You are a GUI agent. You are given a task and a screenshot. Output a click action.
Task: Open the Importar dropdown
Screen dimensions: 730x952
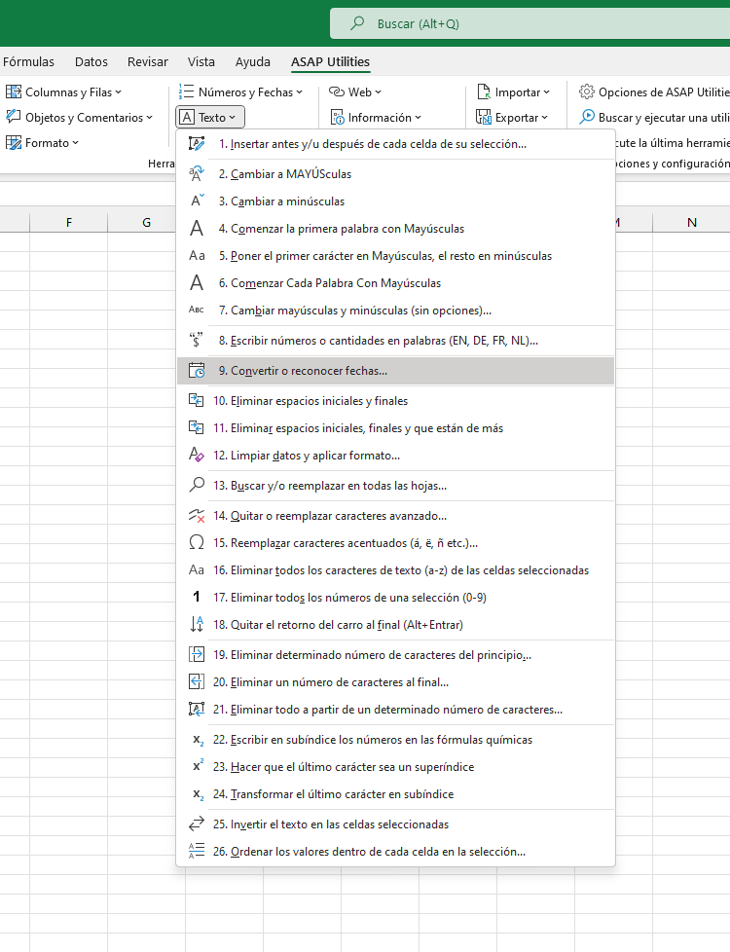click(x=514, y=92)
